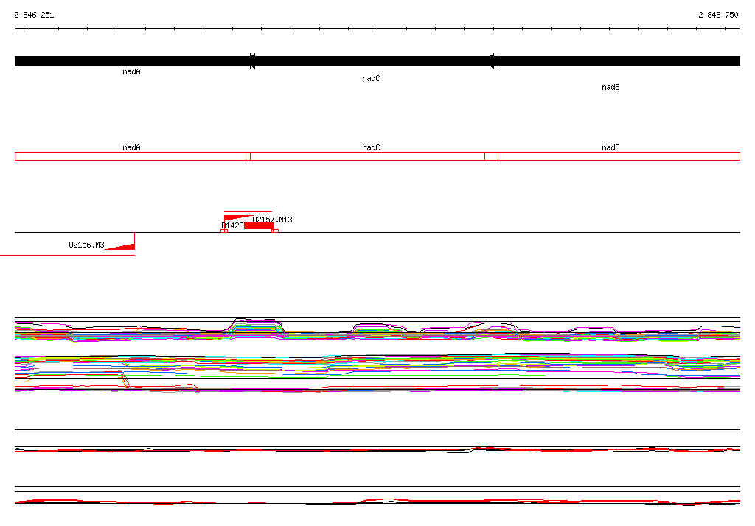Click arrowhead at the nadC/nadB junction
The height and width of the screenshot is (526, 755).
[492, 61]
